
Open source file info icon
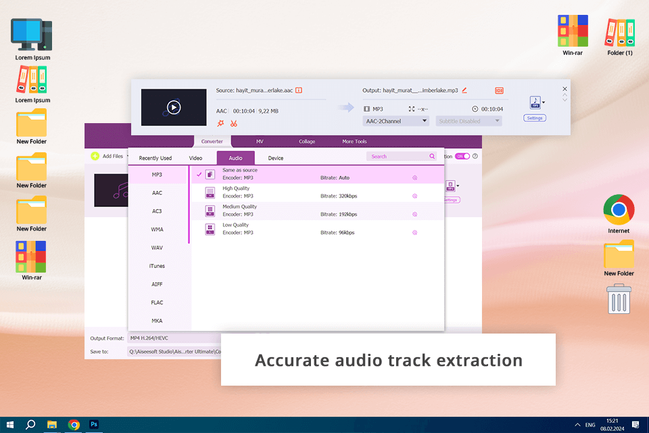tap(299, 91)
